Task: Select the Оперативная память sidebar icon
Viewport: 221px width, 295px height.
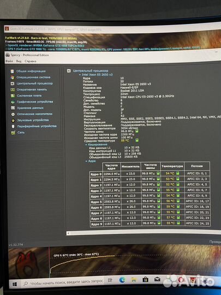Action: pos(13,90)
